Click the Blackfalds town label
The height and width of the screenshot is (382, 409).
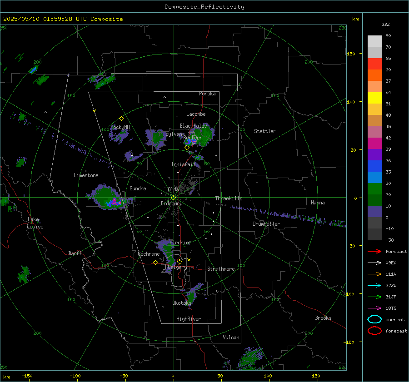tap(193, 126)
